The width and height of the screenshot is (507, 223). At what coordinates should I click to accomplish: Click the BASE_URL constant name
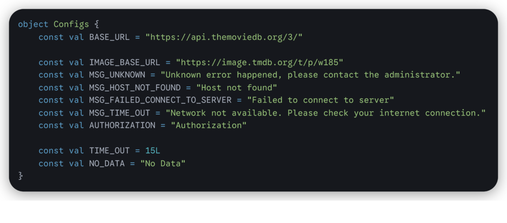click(x=109, y=37)
